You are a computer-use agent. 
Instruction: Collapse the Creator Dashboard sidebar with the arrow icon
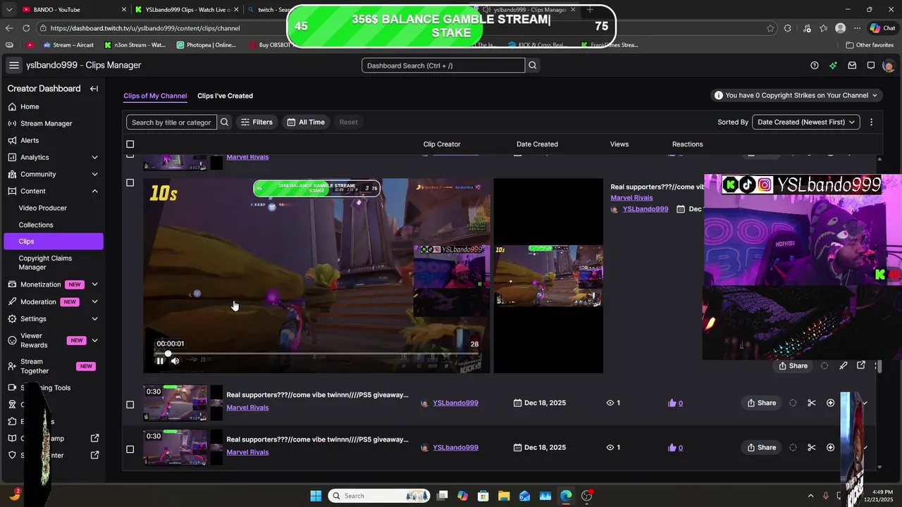(94, 89)
